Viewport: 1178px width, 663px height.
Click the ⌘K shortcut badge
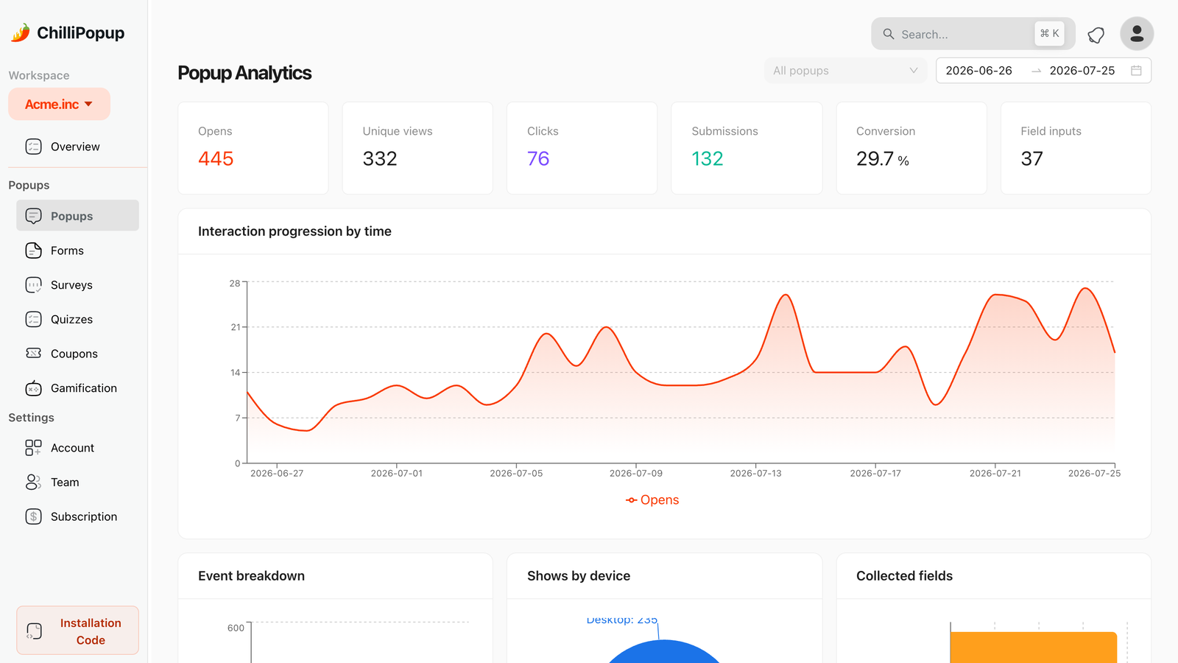[x=1049, y=33]
